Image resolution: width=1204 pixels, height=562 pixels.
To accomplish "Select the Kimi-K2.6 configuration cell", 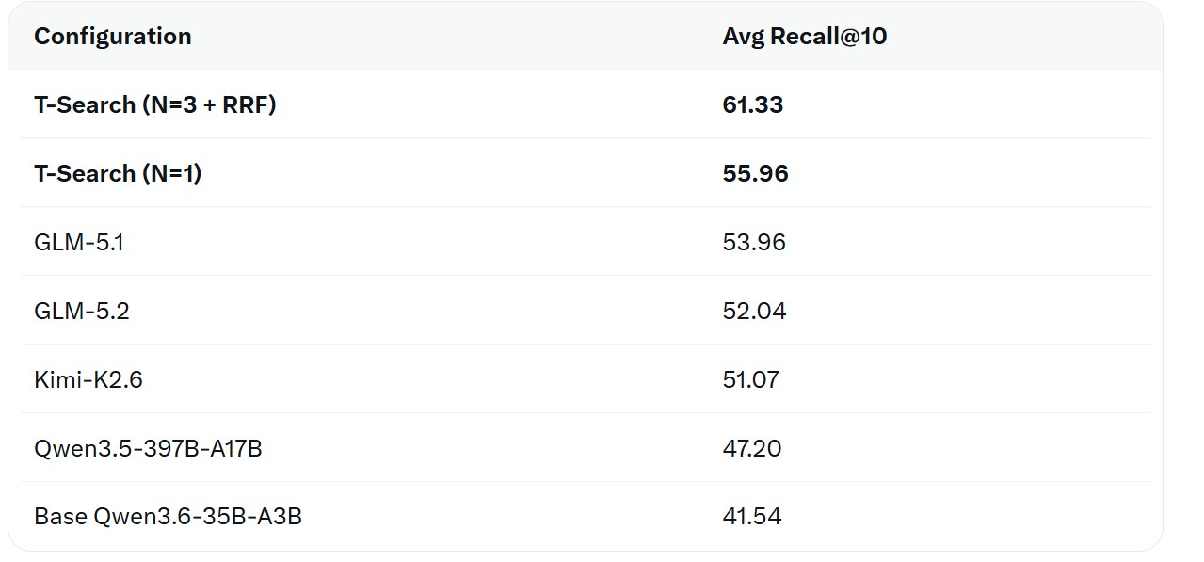I will point(88,380).
